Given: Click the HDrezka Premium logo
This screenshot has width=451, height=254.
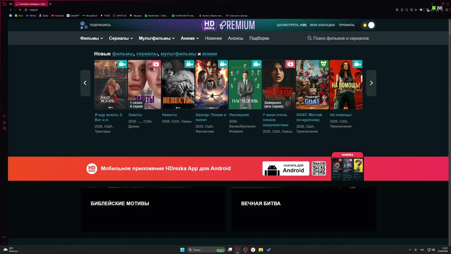Looking at the screenshot, I should pyautogui.click(x=228, y=25).
